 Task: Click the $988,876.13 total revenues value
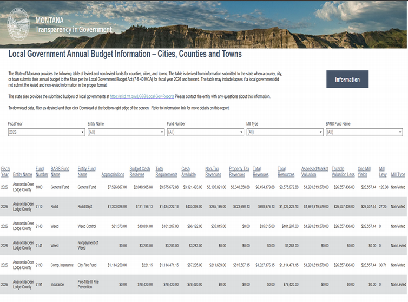click(266, 206)
